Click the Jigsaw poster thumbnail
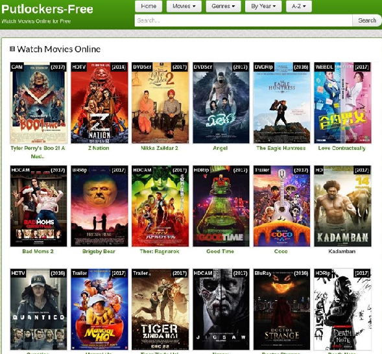This screenshot has height=354, width=382. [221, 309]
